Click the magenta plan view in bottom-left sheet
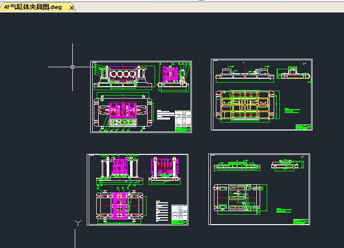This screenshot has height=248, width=344. (x=120, y=206)
